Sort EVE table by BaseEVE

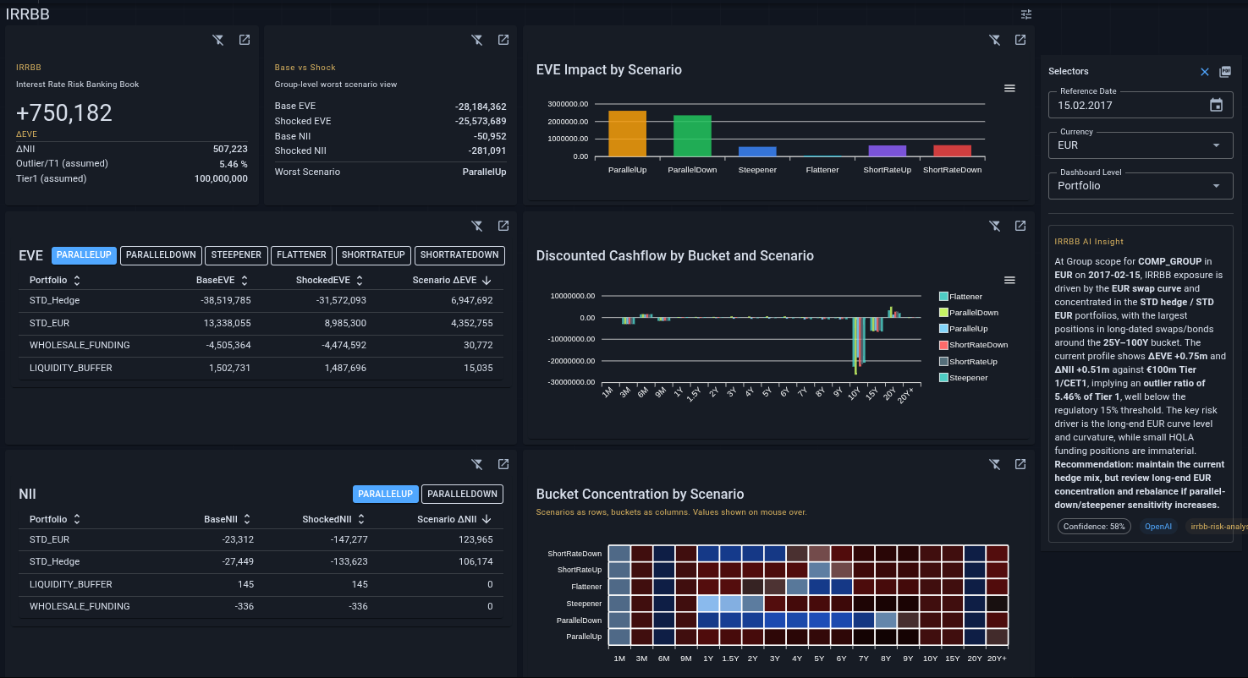(x=223, y=280)
